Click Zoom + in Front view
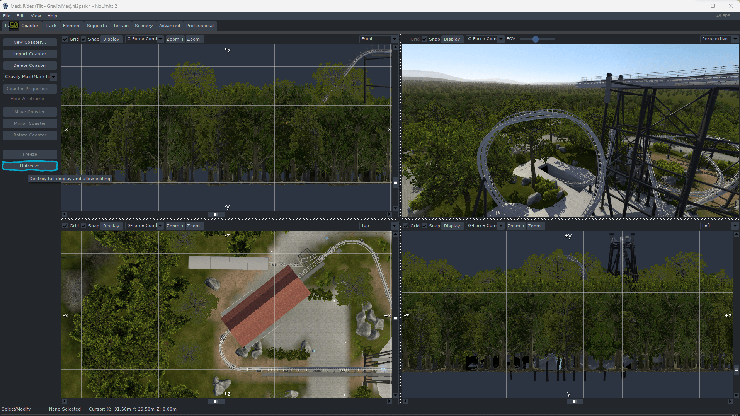Image resolution: width=740 pixels, height=416 pixels. pos(175,39)
